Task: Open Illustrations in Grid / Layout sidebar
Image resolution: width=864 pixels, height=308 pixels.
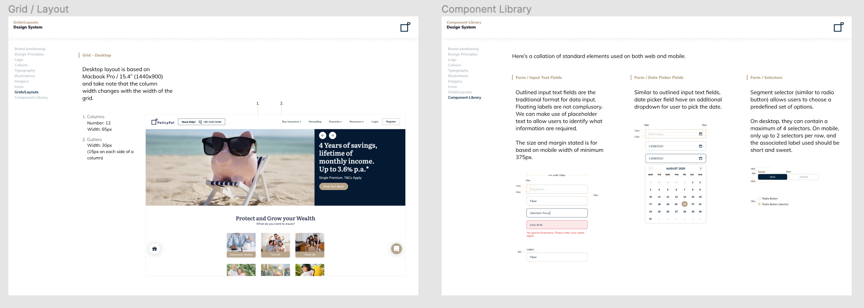Action: [24, 76]
